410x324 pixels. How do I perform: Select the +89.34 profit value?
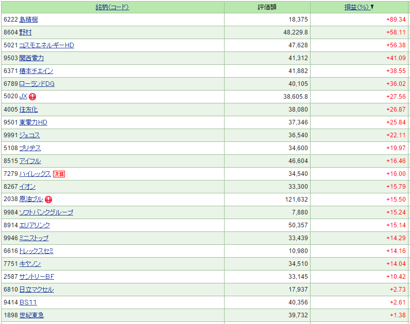point(396,20)
